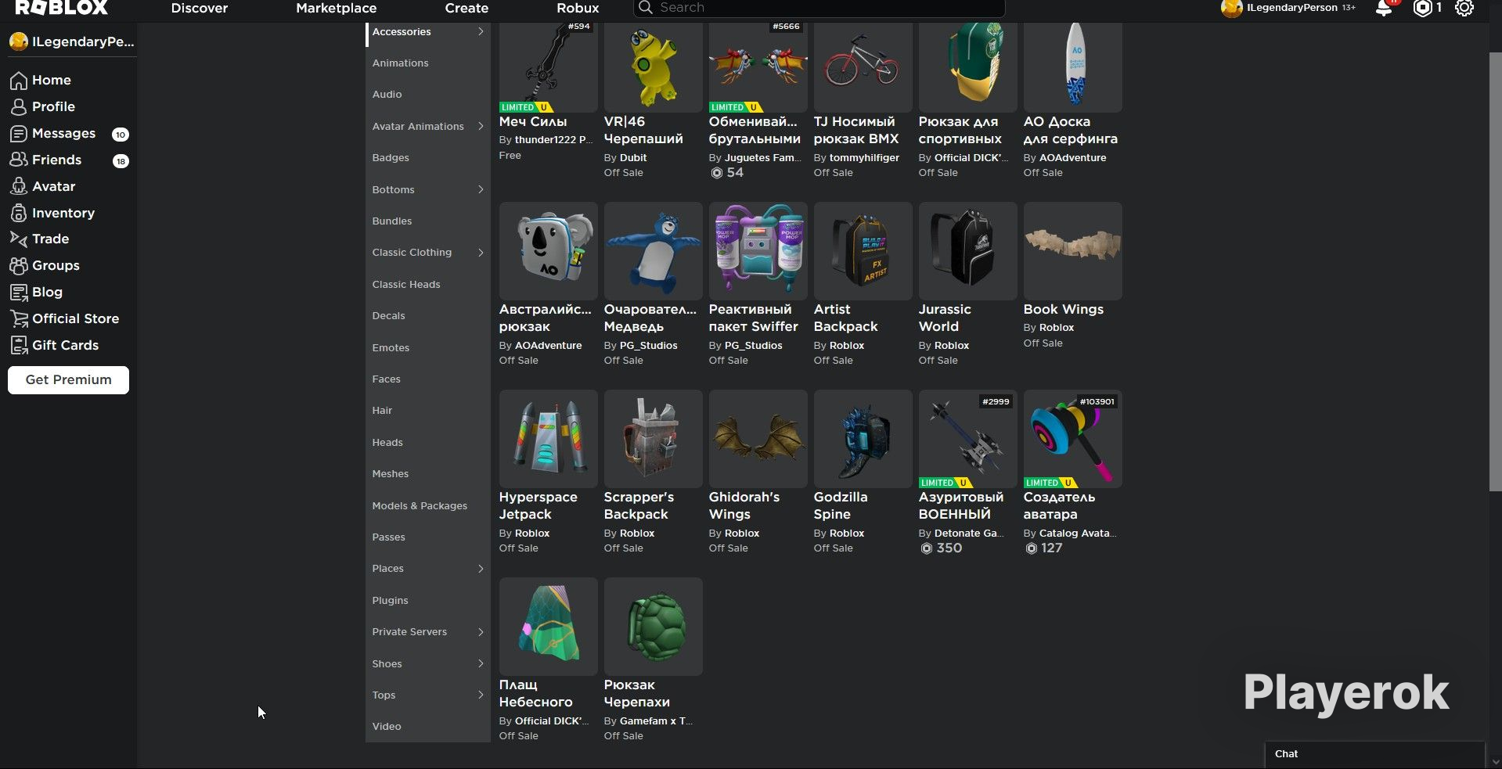Screen dimensions: 1502x769
Task: Select the Decals category
Action: click(x=388, y=316)
